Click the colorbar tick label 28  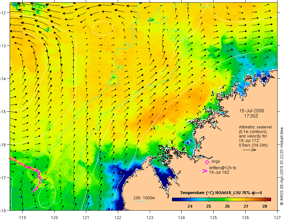[265, 206]
